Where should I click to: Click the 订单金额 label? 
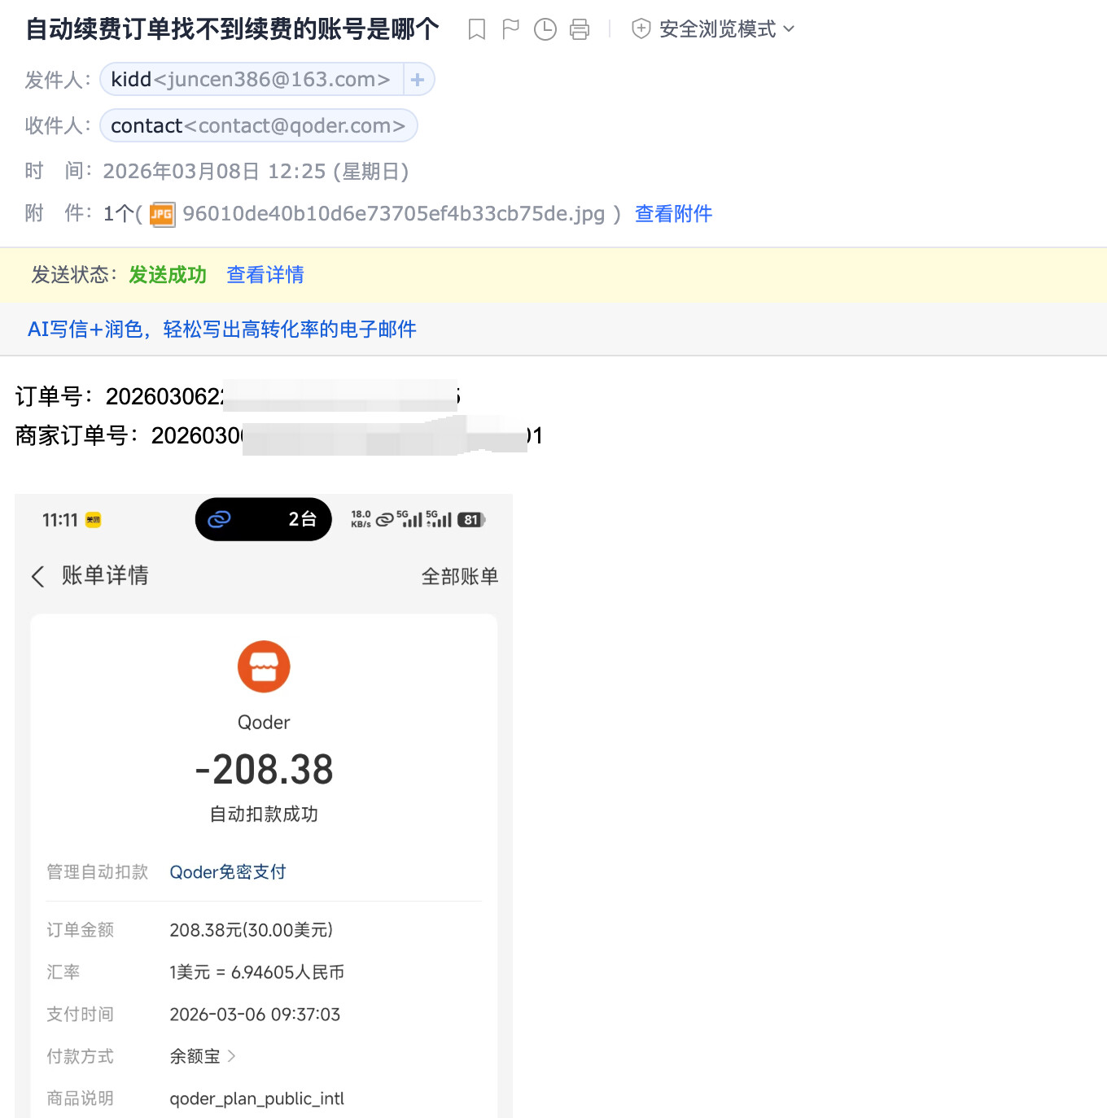81,930
